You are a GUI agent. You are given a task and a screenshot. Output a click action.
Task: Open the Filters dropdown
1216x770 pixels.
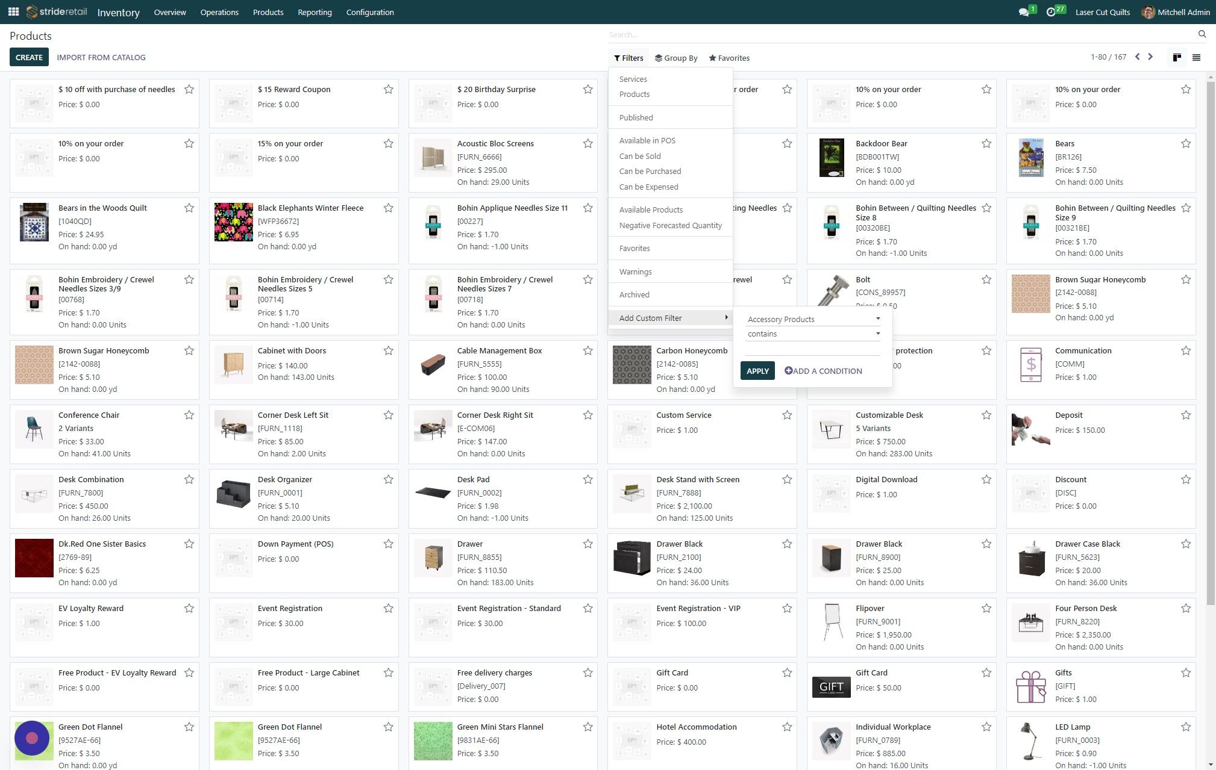tap(628, 58)
